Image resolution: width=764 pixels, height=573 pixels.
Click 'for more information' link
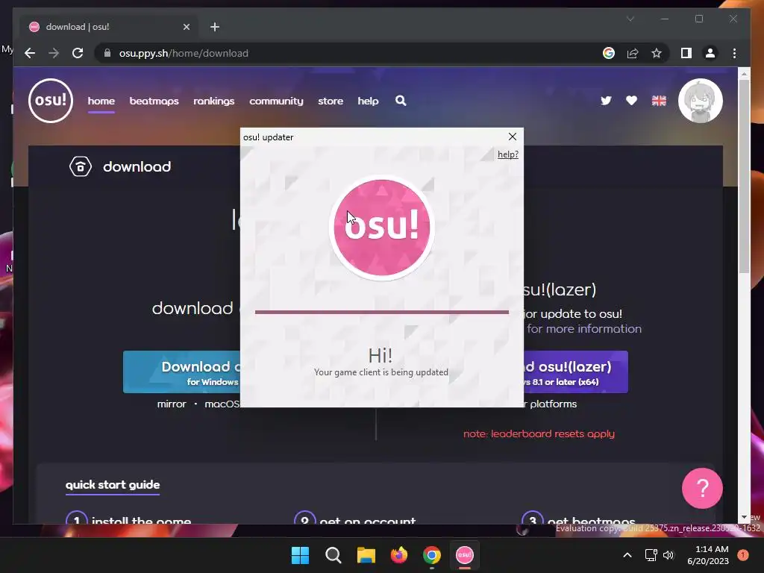coord(583,329)
